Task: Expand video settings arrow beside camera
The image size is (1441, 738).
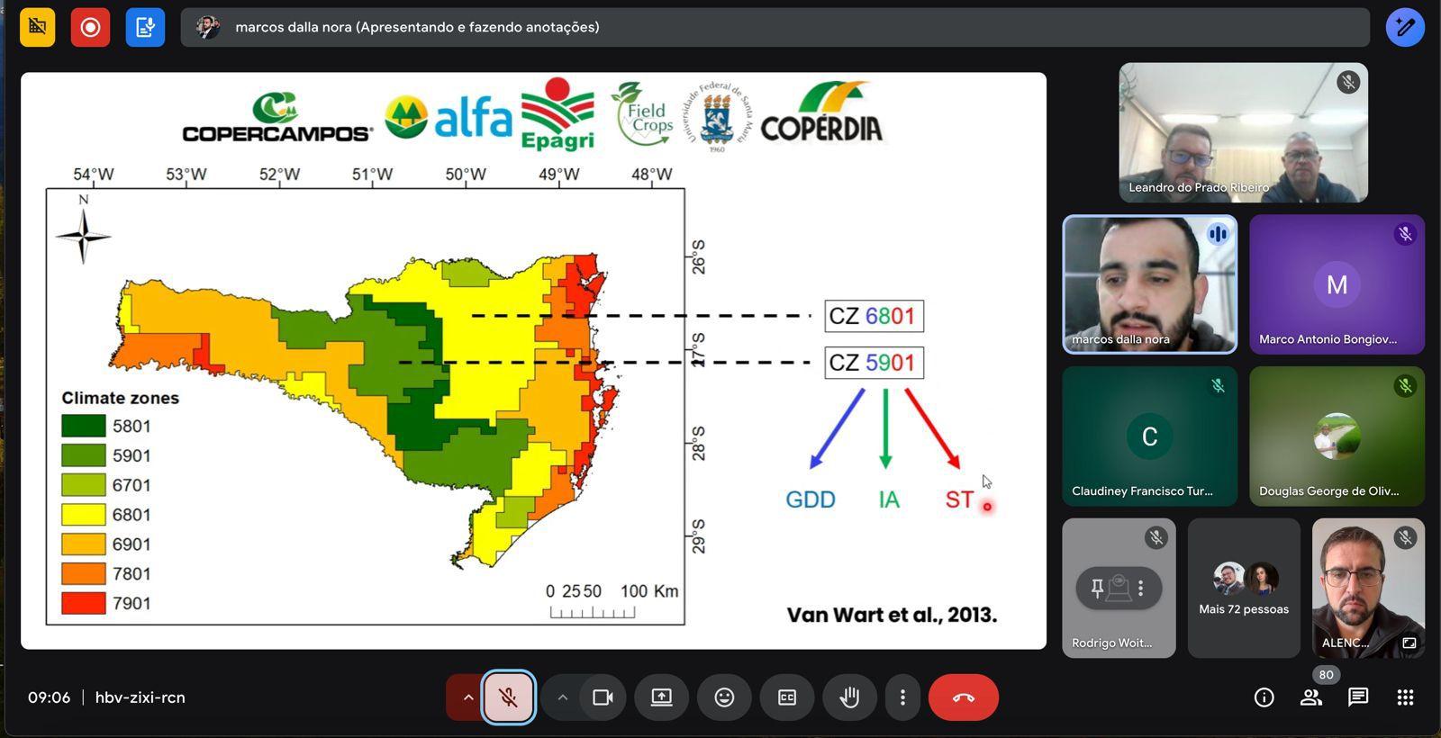Action: (x=563, y=697)
